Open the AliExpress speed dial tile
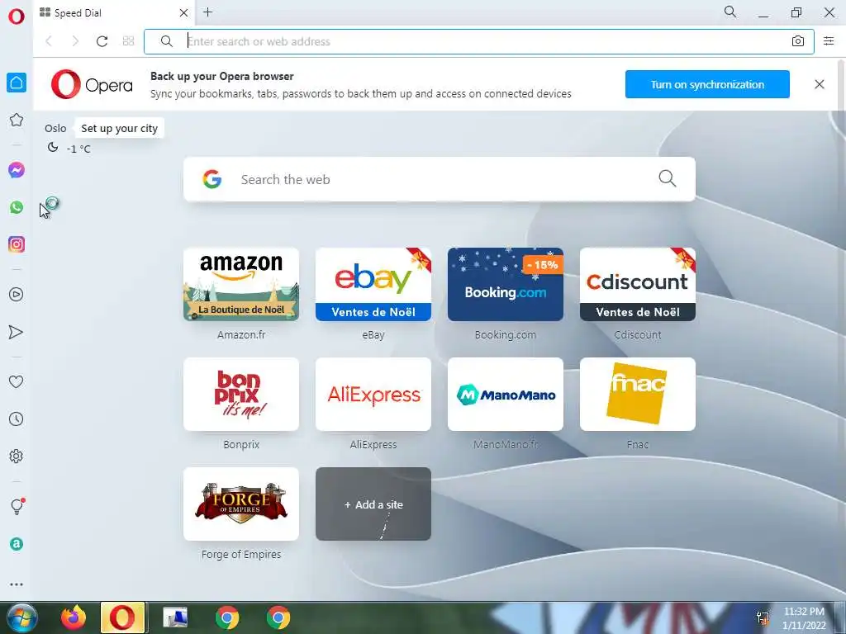 coord(373,394)
